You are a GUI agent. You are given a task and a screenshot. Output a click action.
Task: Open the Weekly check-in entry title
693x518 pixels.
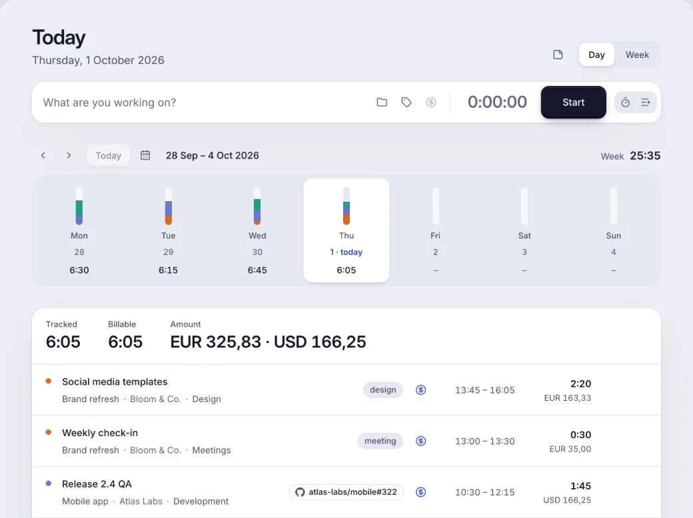pyautogui.click(x=100, y=433)
